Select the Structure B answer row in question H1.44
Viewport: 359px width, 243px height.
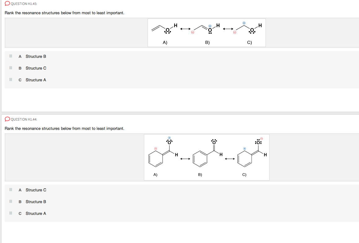[36, 202]
